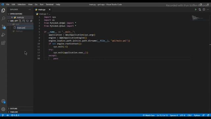211x119 pixels.
Task: Refresh the Explorer tree
Action: tap(27, 21)
